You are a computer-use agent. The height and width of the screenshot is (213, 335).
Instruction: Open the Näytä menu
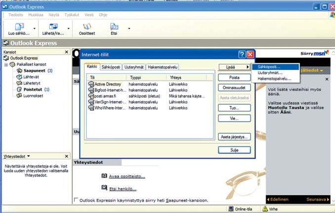(x=54, y=15)
